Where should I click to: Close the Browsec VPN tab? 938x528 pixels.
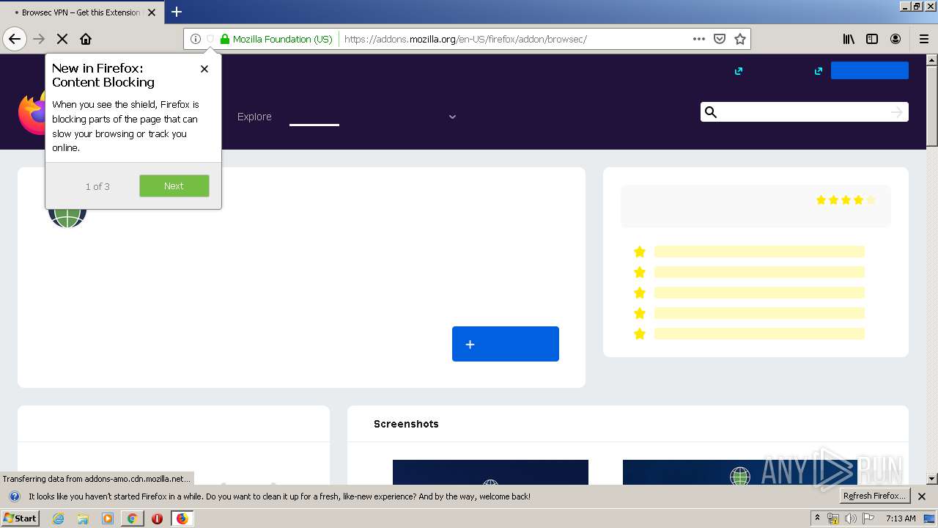[152, 12]
